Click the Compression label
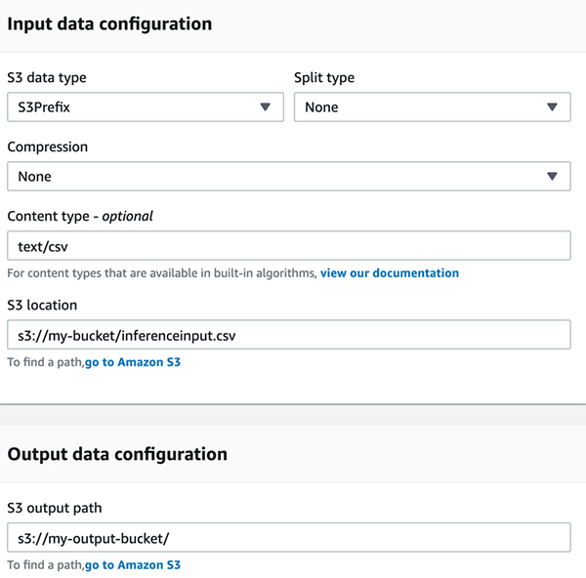 48,146
